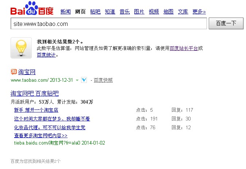Image resolution: width=246 pixels, height=169 pixels.
Task: Open thread 这个时间大家都在梦乡、我却睡不着
Action: [52, 119]
